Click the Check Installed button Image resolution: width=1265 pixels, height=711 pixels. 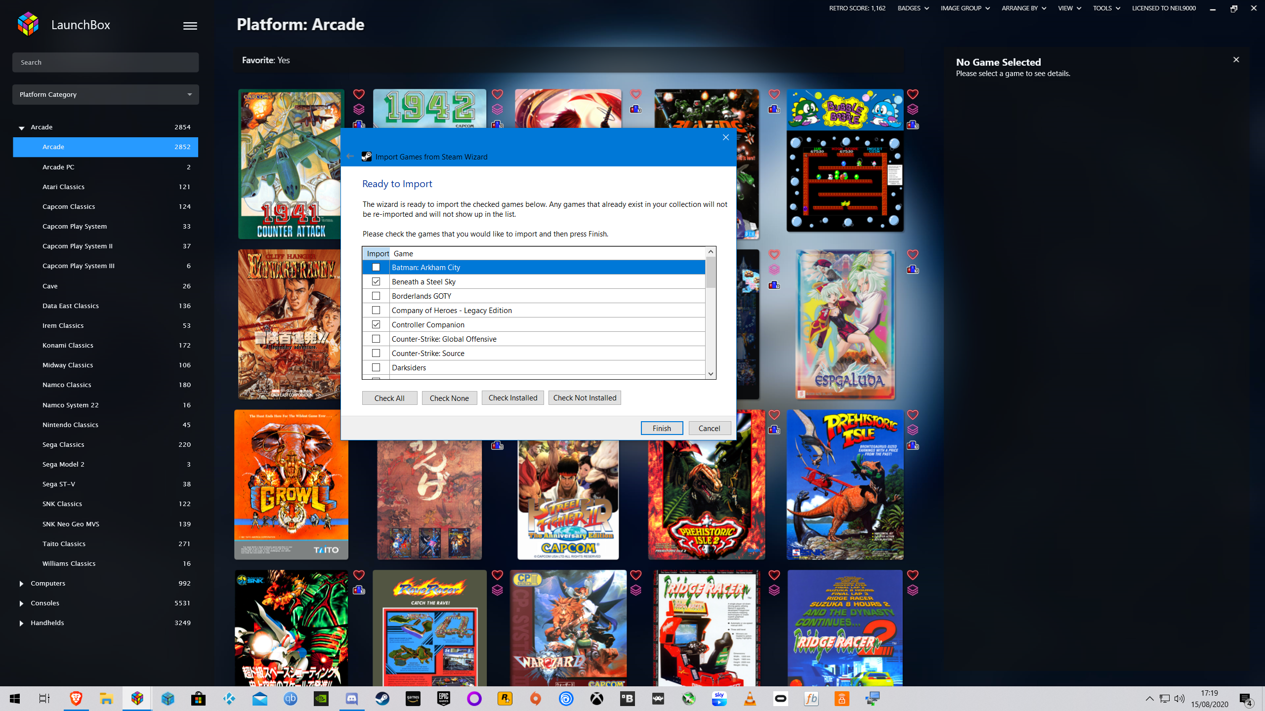(512, 398)
